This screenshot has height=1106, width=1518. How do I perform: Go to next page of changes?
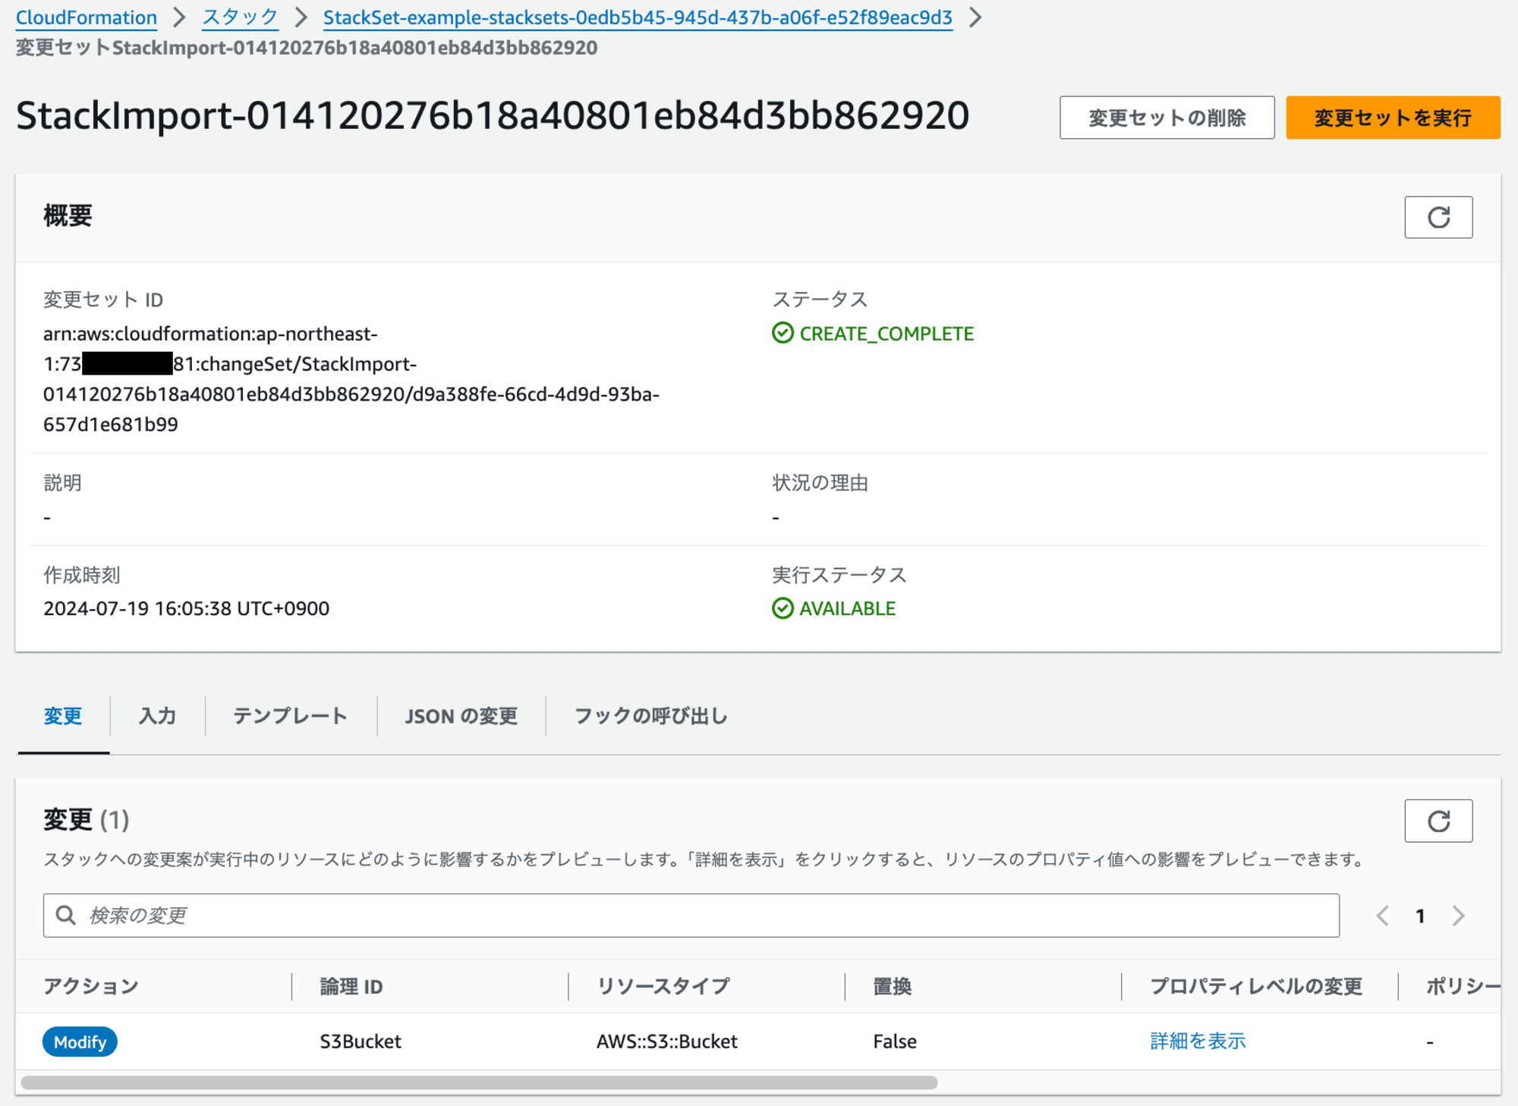1458,916
